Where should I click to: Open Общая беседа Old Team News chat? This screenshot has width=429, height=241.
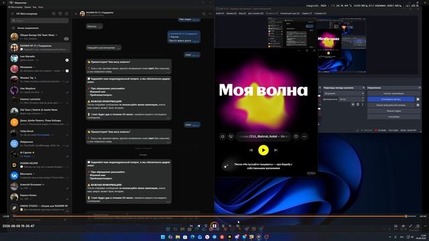point(40,37)
